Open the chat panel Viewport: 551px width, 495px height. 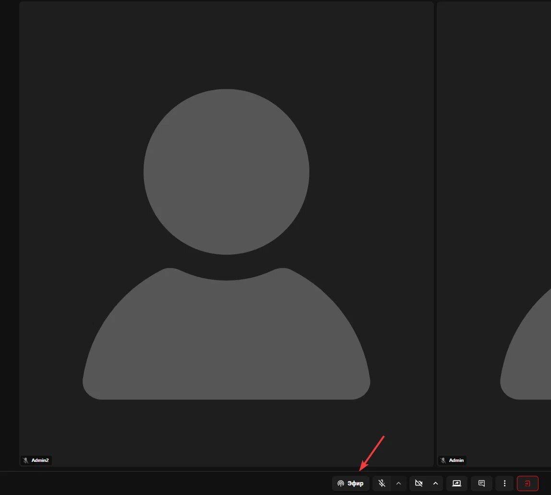[481, 483]
